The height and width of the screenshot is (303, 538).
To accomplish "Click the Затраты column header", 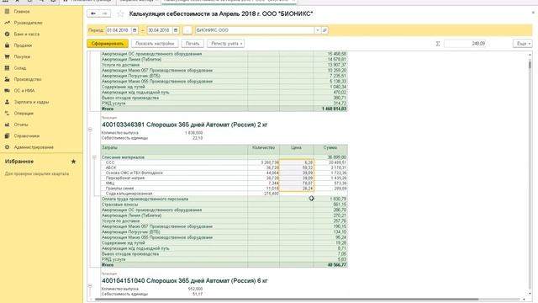I will click(x=174, y=149).
